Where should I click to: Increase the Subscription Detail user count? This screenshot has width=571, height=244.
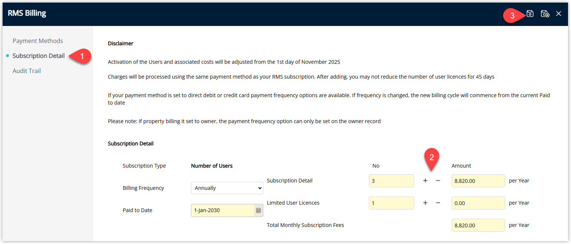pos(425,181)
